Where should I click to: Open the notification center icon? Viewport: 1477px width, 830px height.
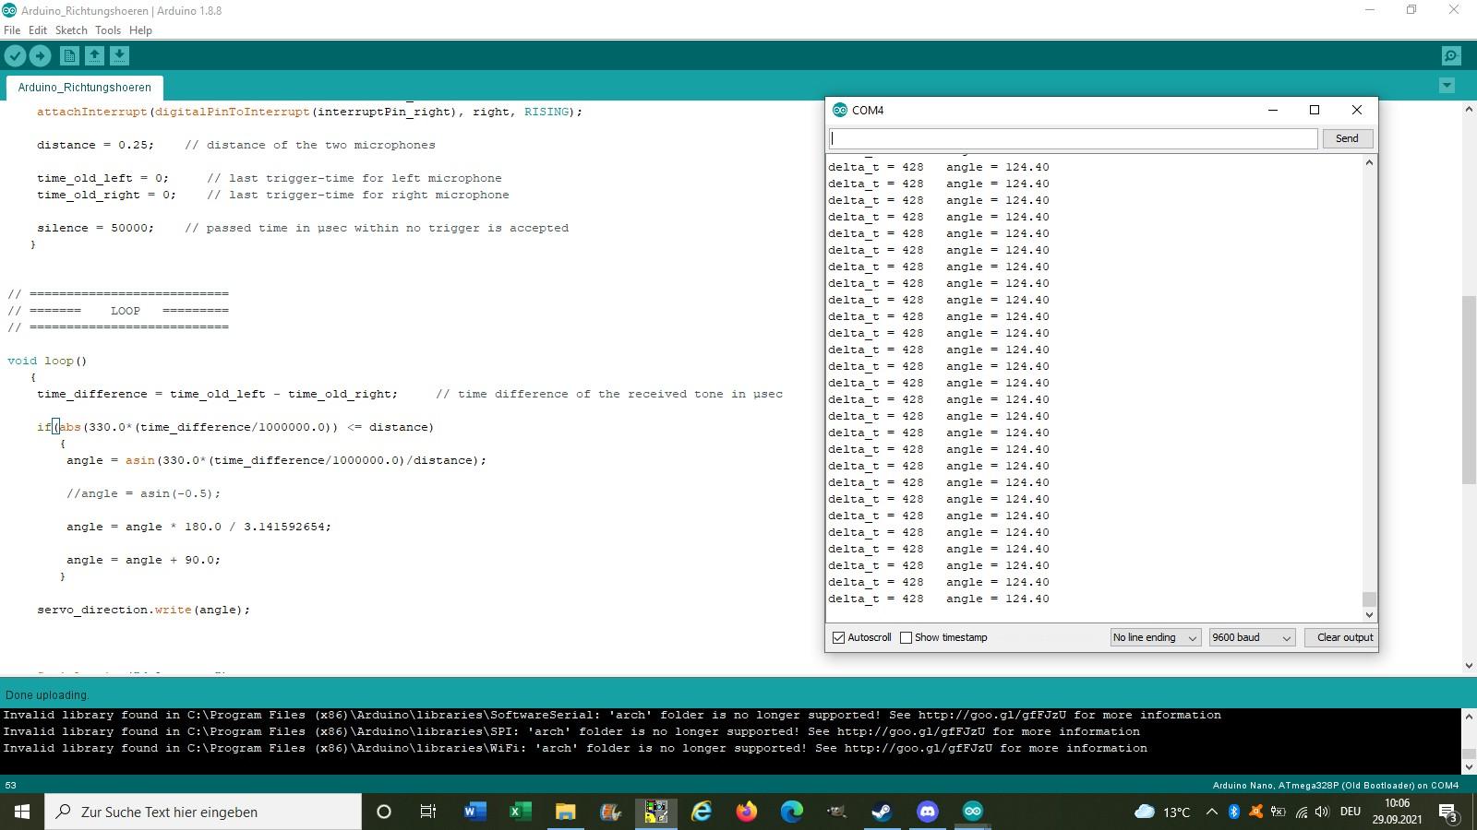[1447, 812]
